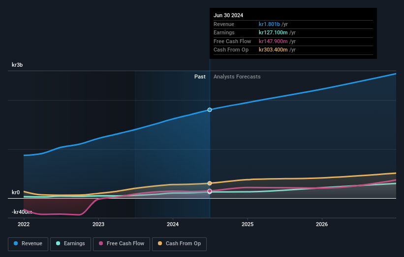The width and height of the screenshot is (404, 257).
Task: Click the -kr400m y-axis label
Action: tap(22, 212)
